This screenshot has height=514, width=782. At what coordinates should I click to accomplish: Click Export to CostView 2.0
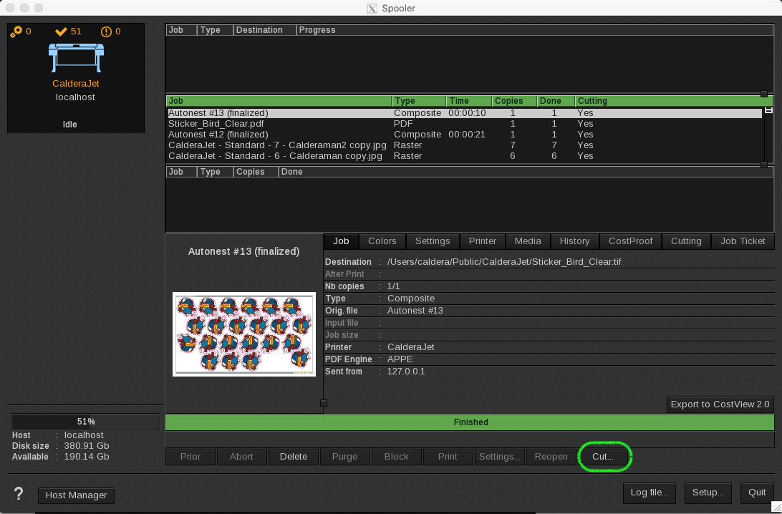[x=719, y=404]
